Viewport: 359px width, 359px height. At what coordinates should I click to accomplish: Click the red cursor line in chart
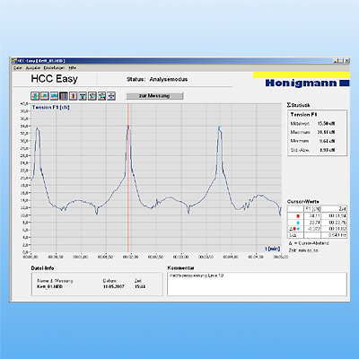click(128, 178)
